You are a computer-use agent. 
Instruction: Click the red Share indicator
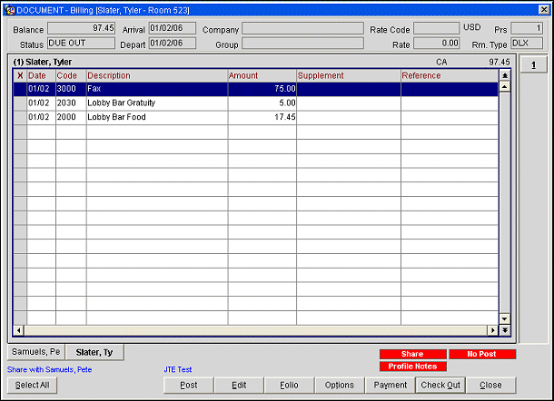tap(412, 354)
